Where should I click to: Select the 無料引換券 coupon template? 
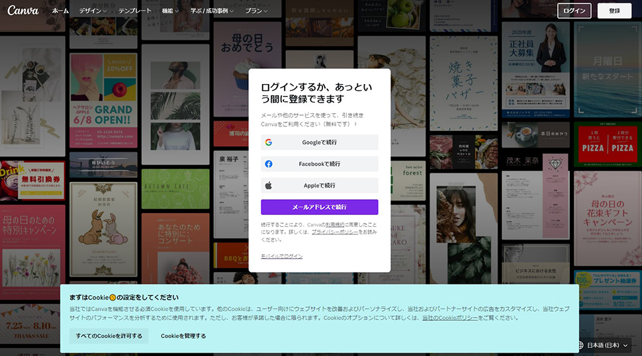[x=32, y=181]
